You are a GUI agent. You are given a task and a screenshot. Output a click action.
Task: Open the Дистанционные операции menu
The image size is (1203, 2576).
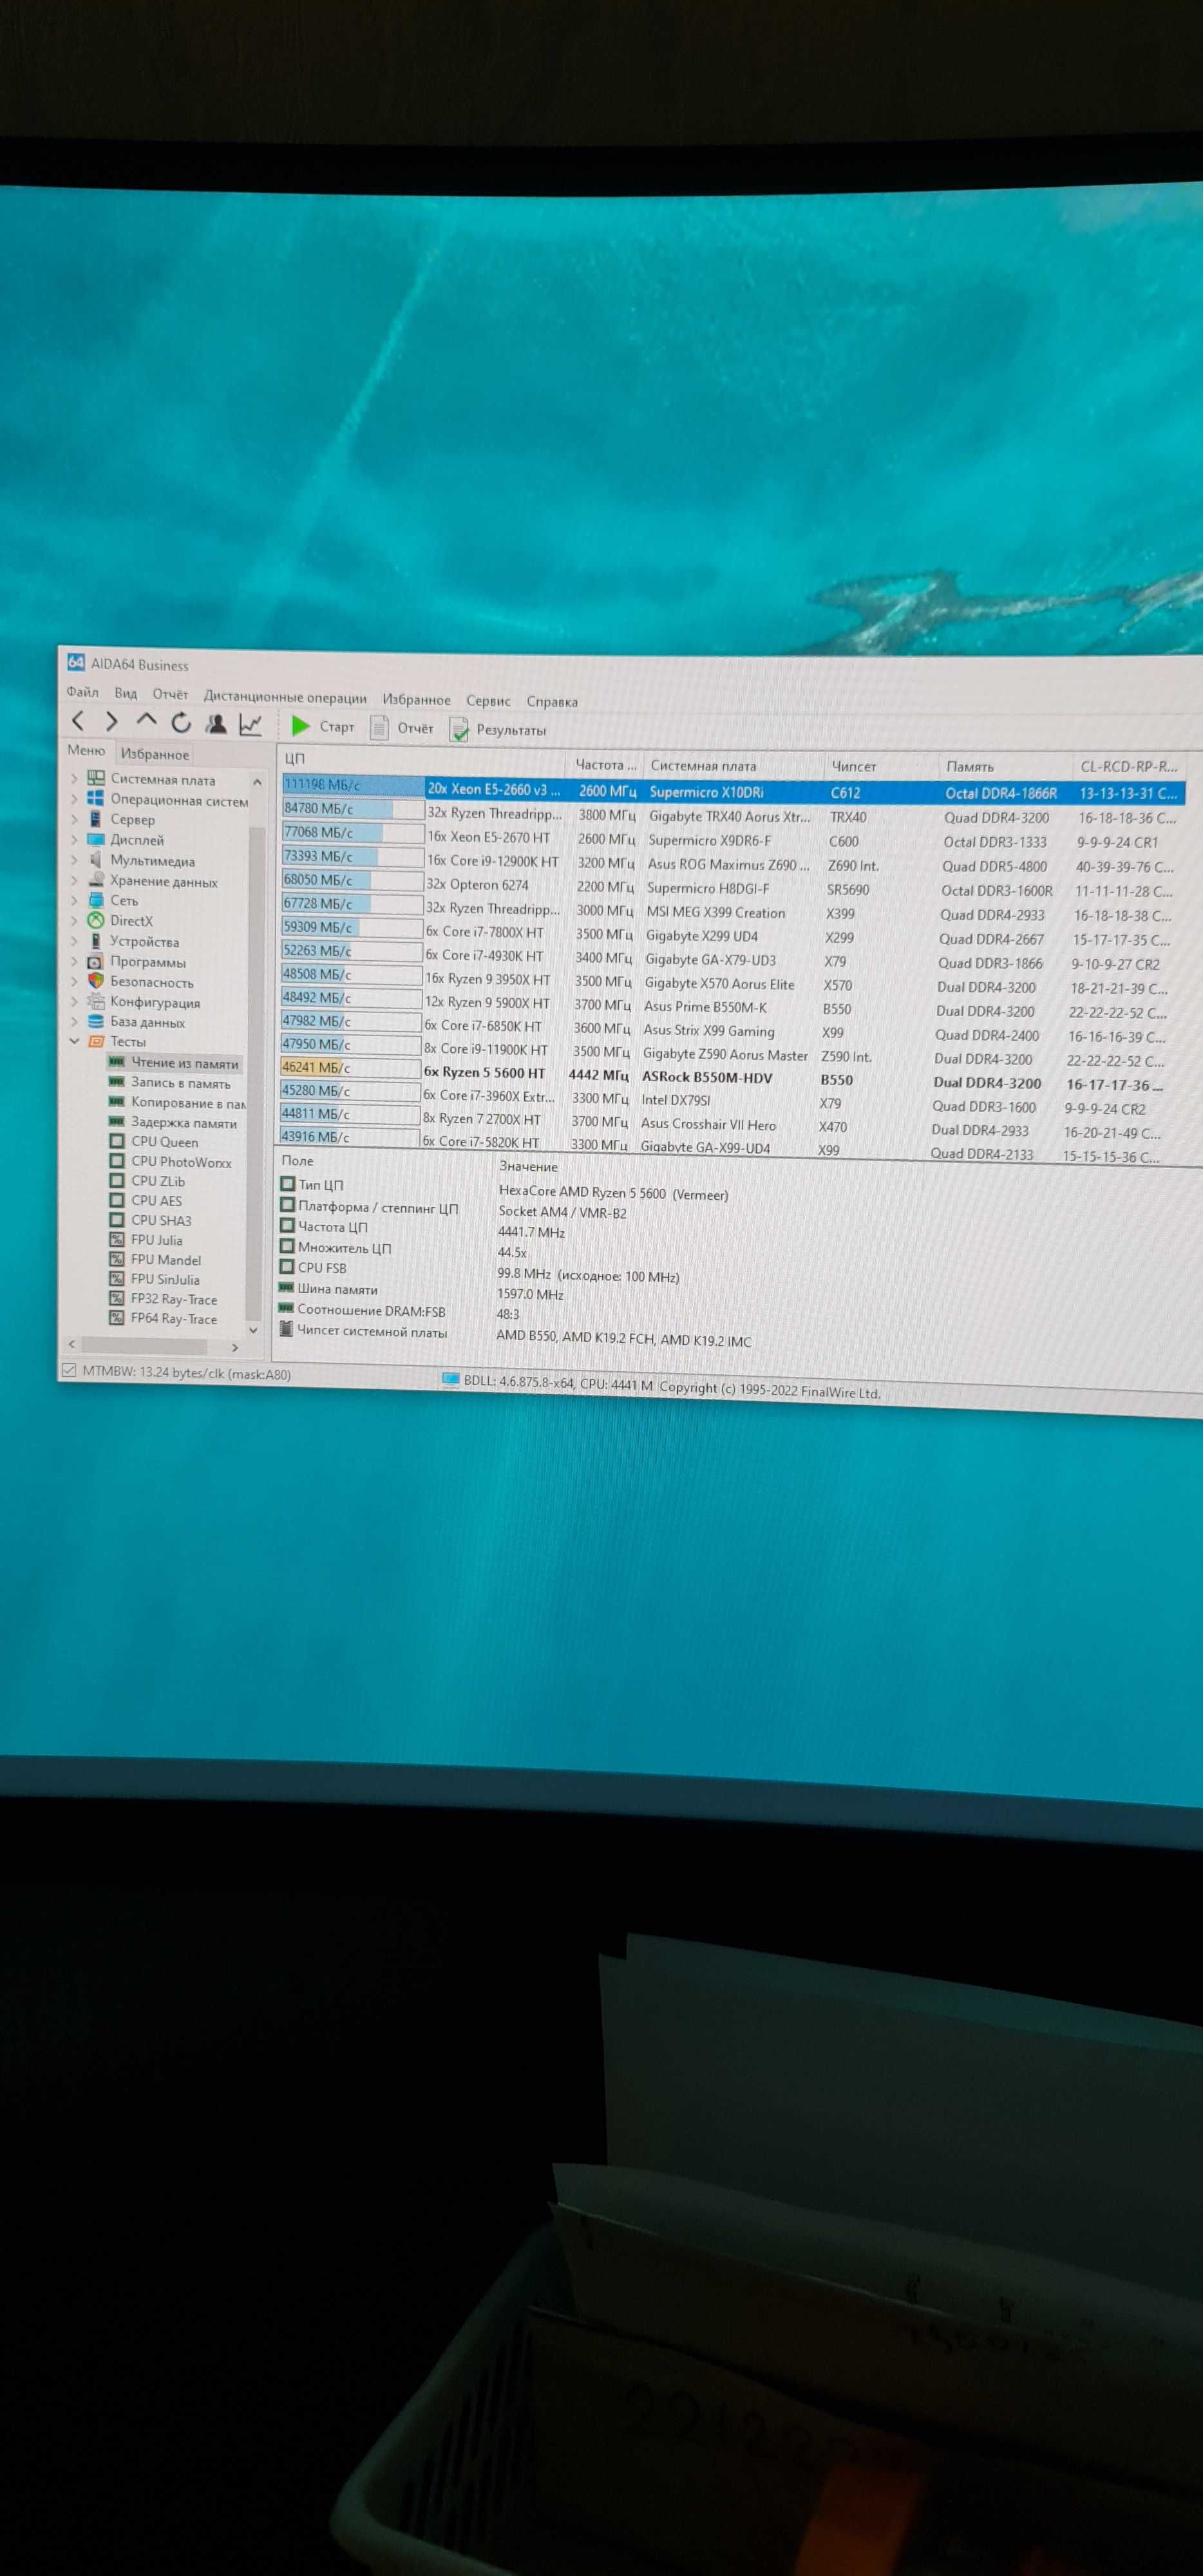[x=285, y=697]
